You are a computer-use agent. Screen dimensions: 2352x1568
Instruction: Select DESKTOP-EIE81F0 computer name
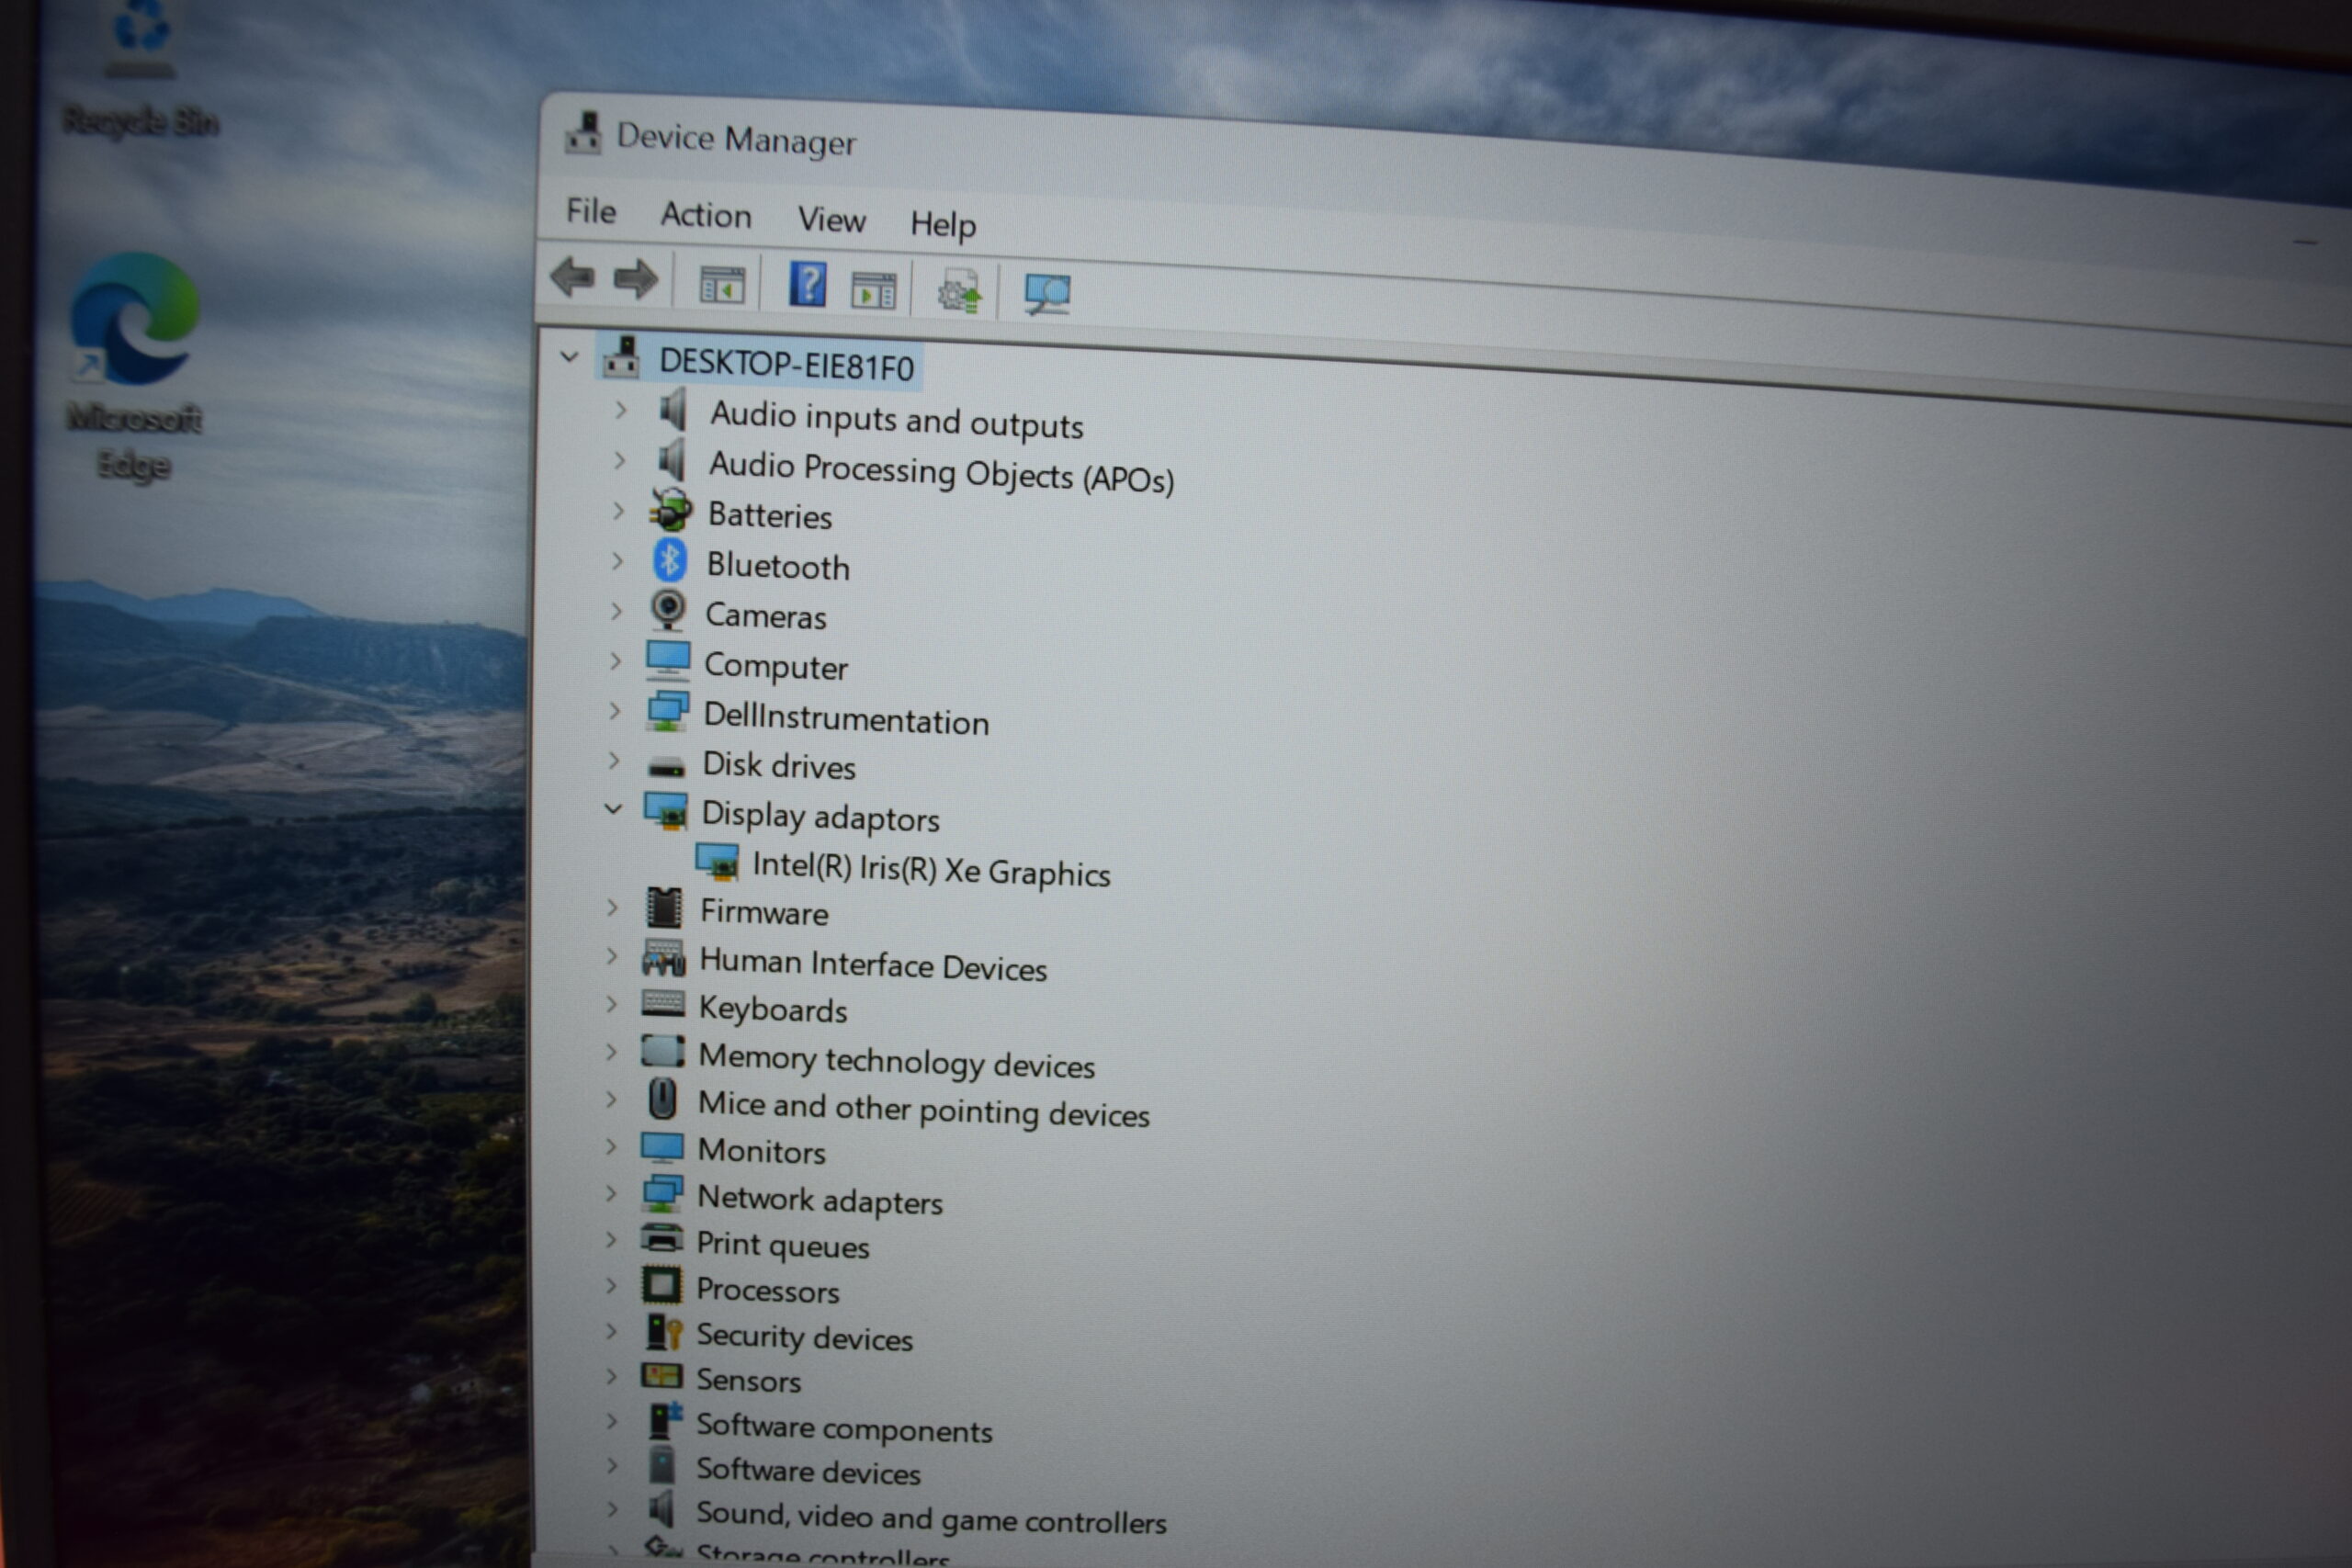[x=786, y=365]
